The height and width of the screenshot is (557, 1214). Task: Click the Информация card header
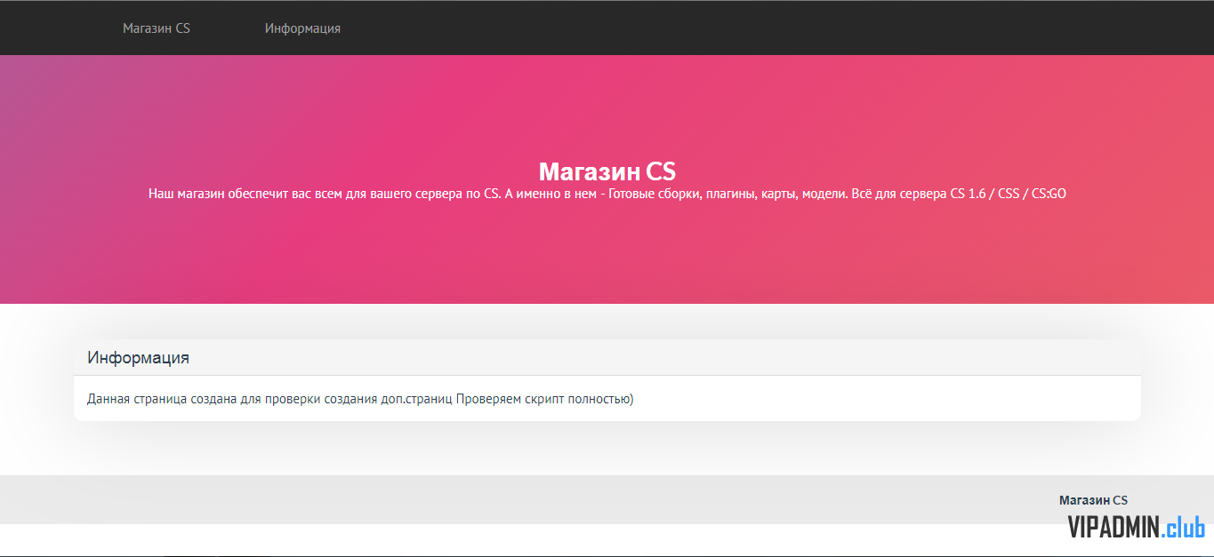[607, 358]
